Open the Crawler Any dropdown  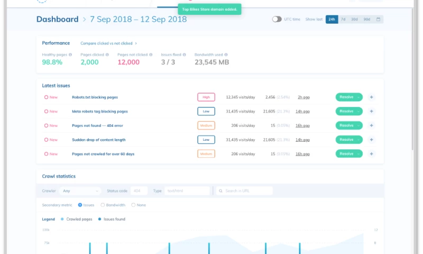click(x=80, y=190)
